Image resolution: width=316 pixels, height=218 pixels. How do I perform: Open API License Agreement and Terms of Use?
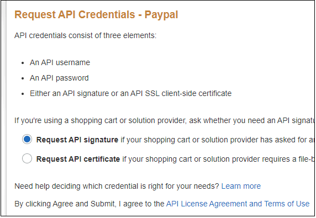(238, 204)
